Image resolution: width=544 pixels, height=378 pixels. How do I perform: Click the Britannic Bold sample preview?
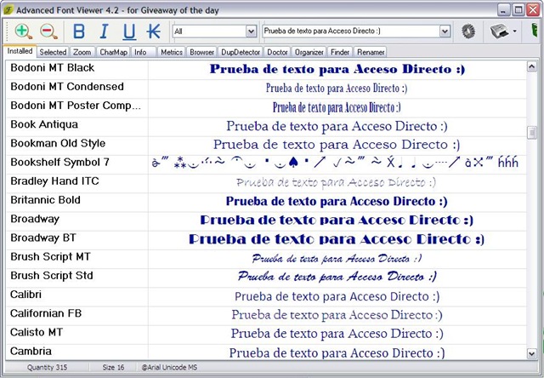click(x=337, y=202)
